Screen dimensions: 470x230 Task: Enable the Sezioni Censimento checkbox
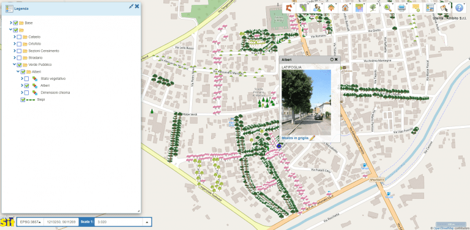click(19, 51)
